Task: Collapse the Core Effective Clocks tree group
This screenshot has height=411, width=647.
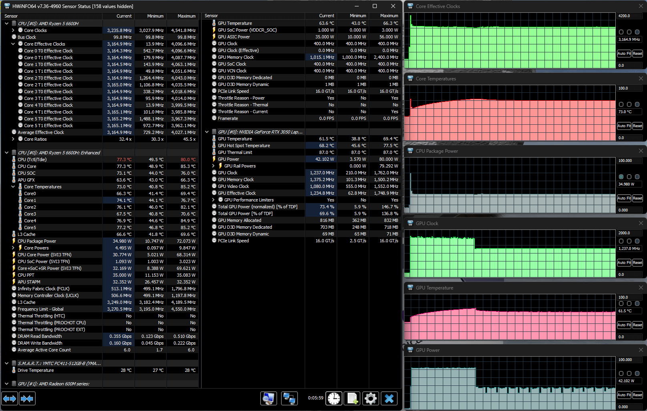Action: (x=13, y=44)
